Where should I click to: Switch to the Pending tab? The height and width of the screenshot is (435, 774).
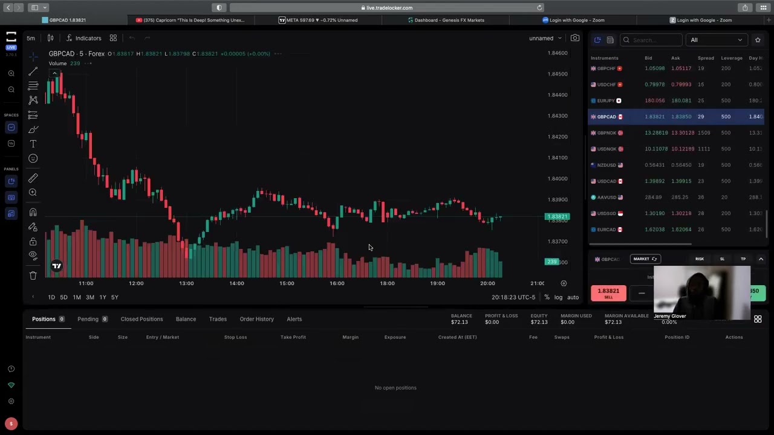coord(93,319)
